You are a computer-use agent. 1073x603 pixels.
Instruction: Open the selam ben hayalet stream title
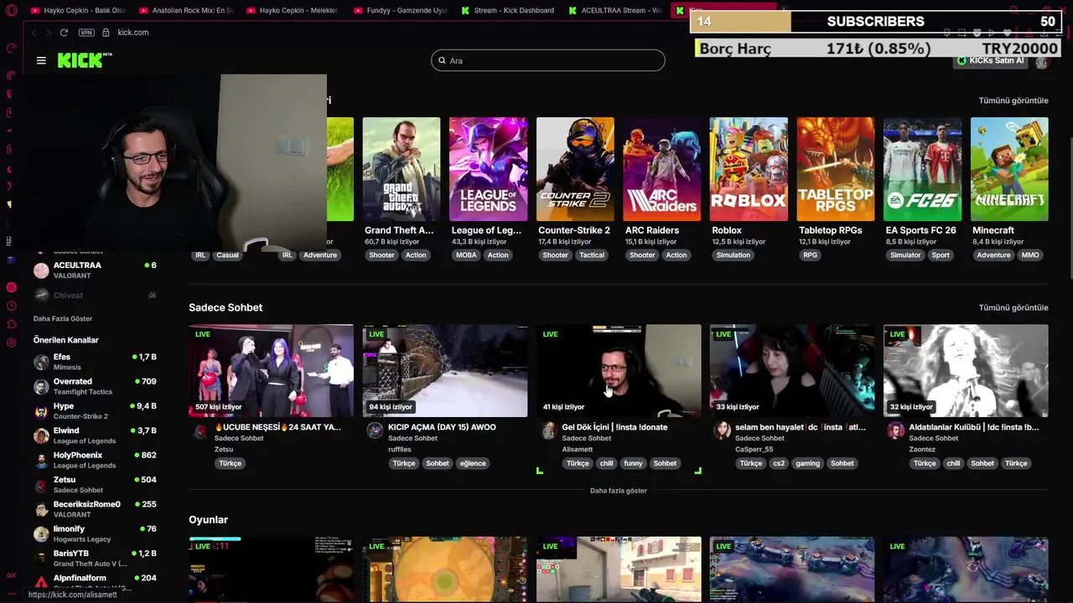(801, 427)
